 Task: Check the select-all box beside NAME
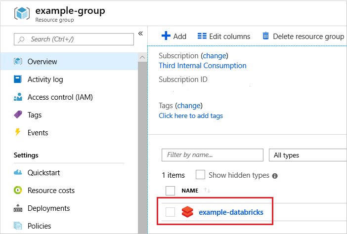pos(170,191)
